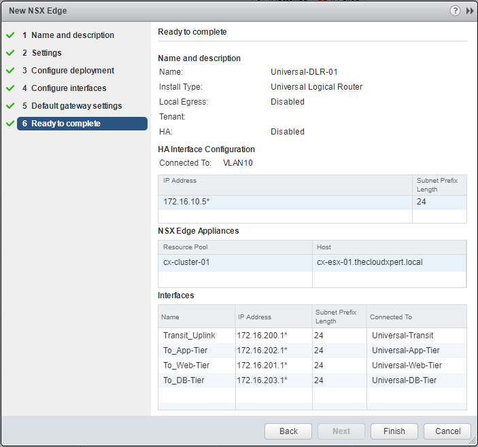Viewport: 478px width, 447px height.
Task: Click green checkmark beside Settings step
Action: coord(10,53)
